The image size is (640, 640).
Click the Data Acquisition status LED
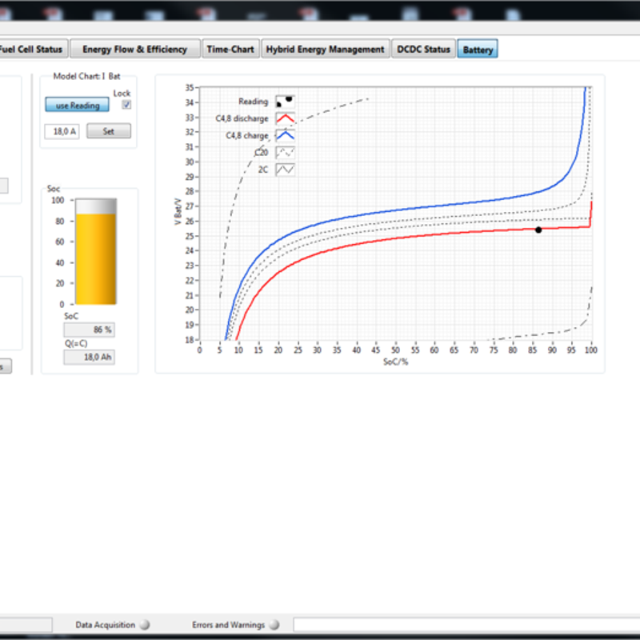tap(144, 625)
